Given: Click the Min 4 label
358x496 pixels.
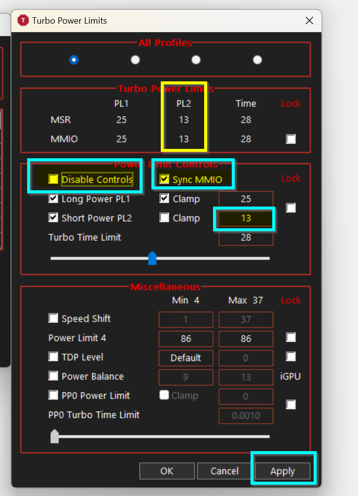Looking at the screenshot, I should 185,300.
